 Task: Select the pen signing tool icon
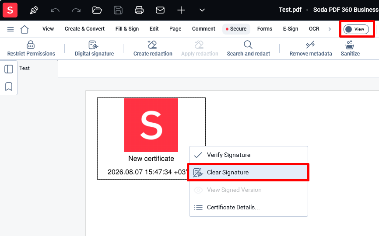(x=34, y=10)
